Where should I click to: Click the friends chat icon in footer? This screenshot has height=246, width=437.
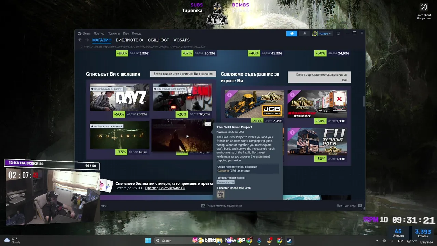(360, 206)
